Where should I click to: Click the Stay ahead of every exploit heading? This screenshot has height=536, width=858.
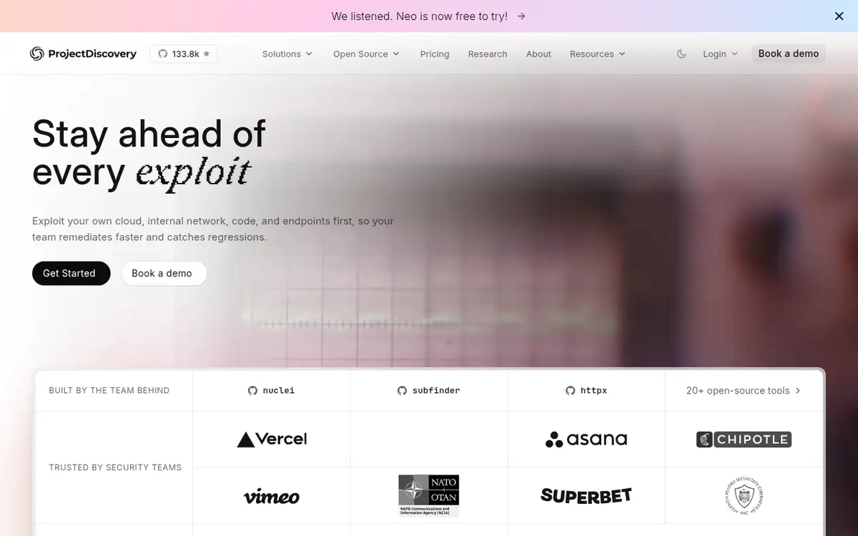[x=149, y=152]
